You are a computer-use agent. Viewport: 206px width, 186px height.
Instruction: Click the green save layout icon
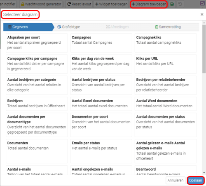(172, 4)
